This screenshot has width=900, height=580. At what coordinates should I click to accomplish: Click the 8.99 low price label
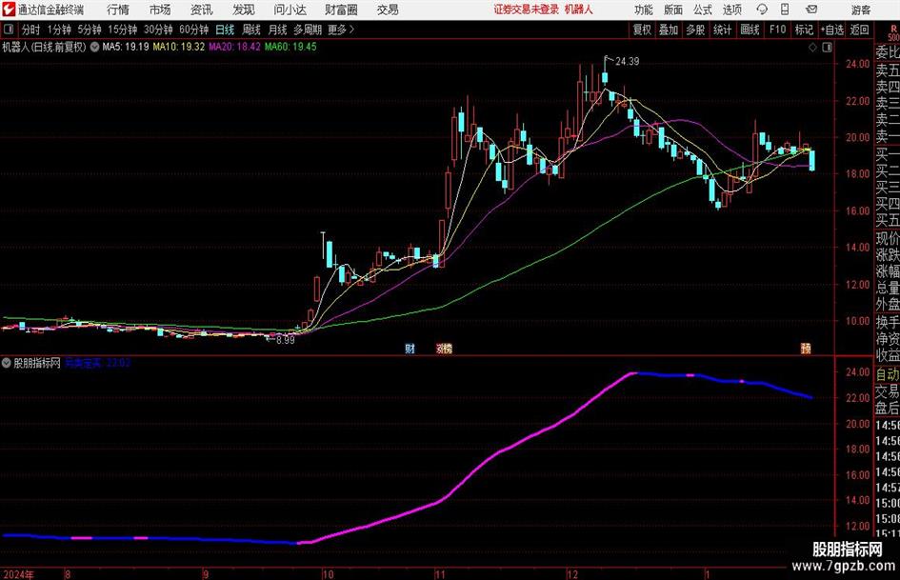click(x=286, y=340)
